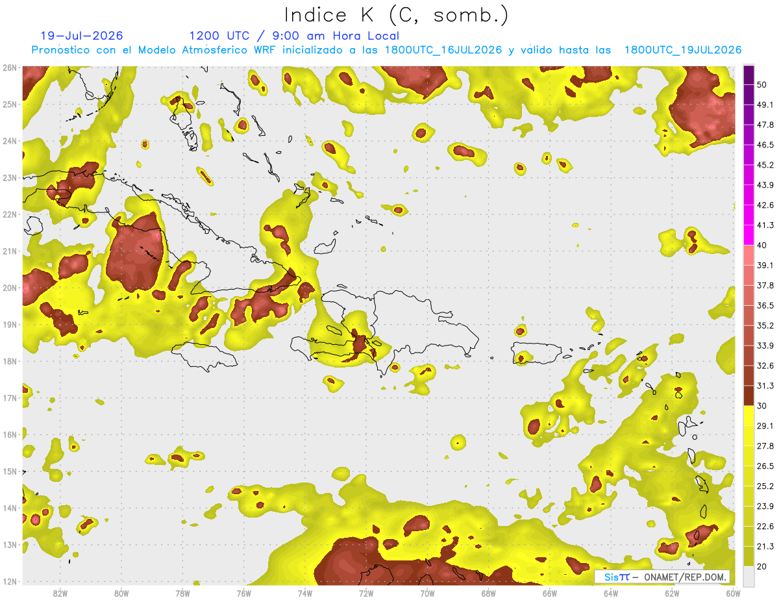Click the '30' threshold label on scale
This screenshot has height=602, width=779.
click(763, 406)
